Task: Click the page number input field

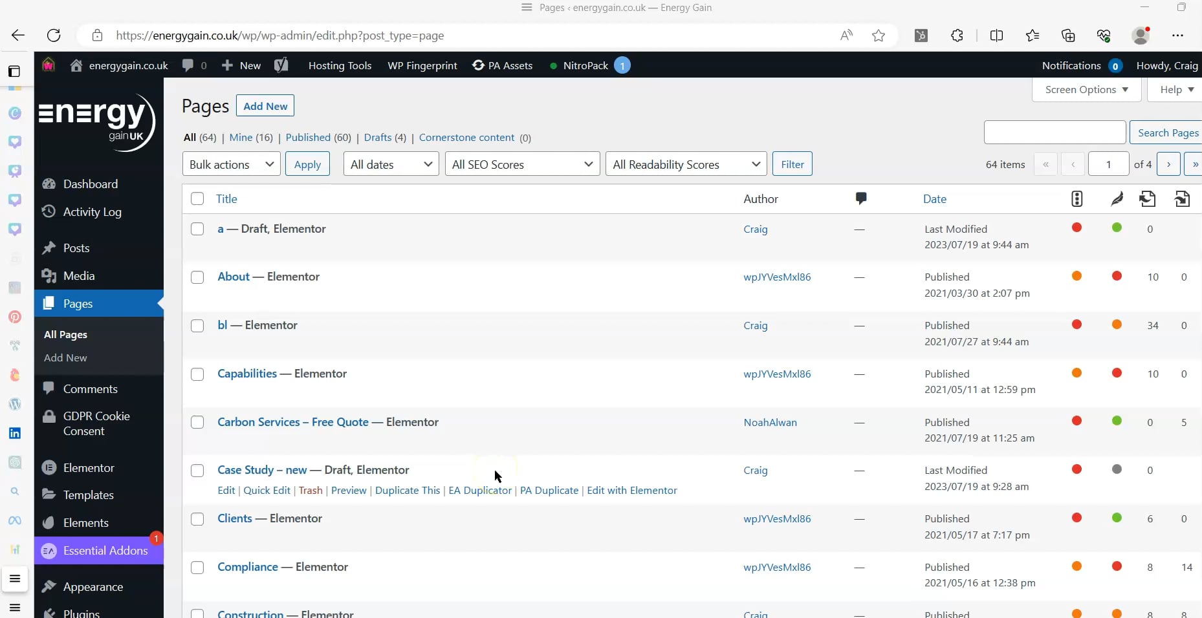Action: point(1108,164)
